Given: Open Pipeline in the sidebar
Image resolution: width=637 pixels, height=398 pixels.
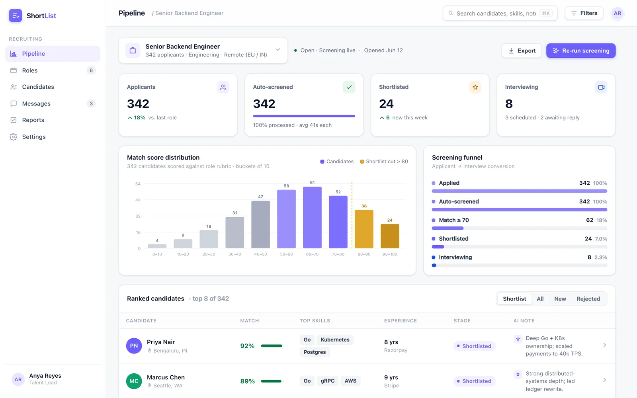Looking at the screenshot, I should click(53, 54).
